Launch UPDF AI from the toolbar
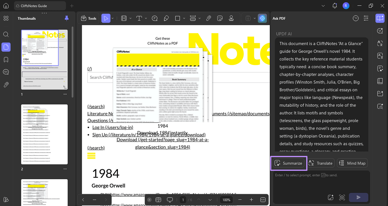Image resolution: width=388 pixels, height=206 pixels. coord(262,18)
